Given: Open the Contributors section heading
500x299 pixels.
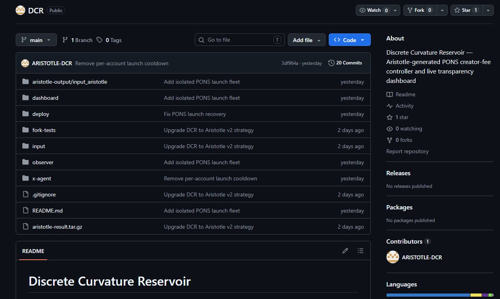Looking at the screenshot, I should [408, 241].
